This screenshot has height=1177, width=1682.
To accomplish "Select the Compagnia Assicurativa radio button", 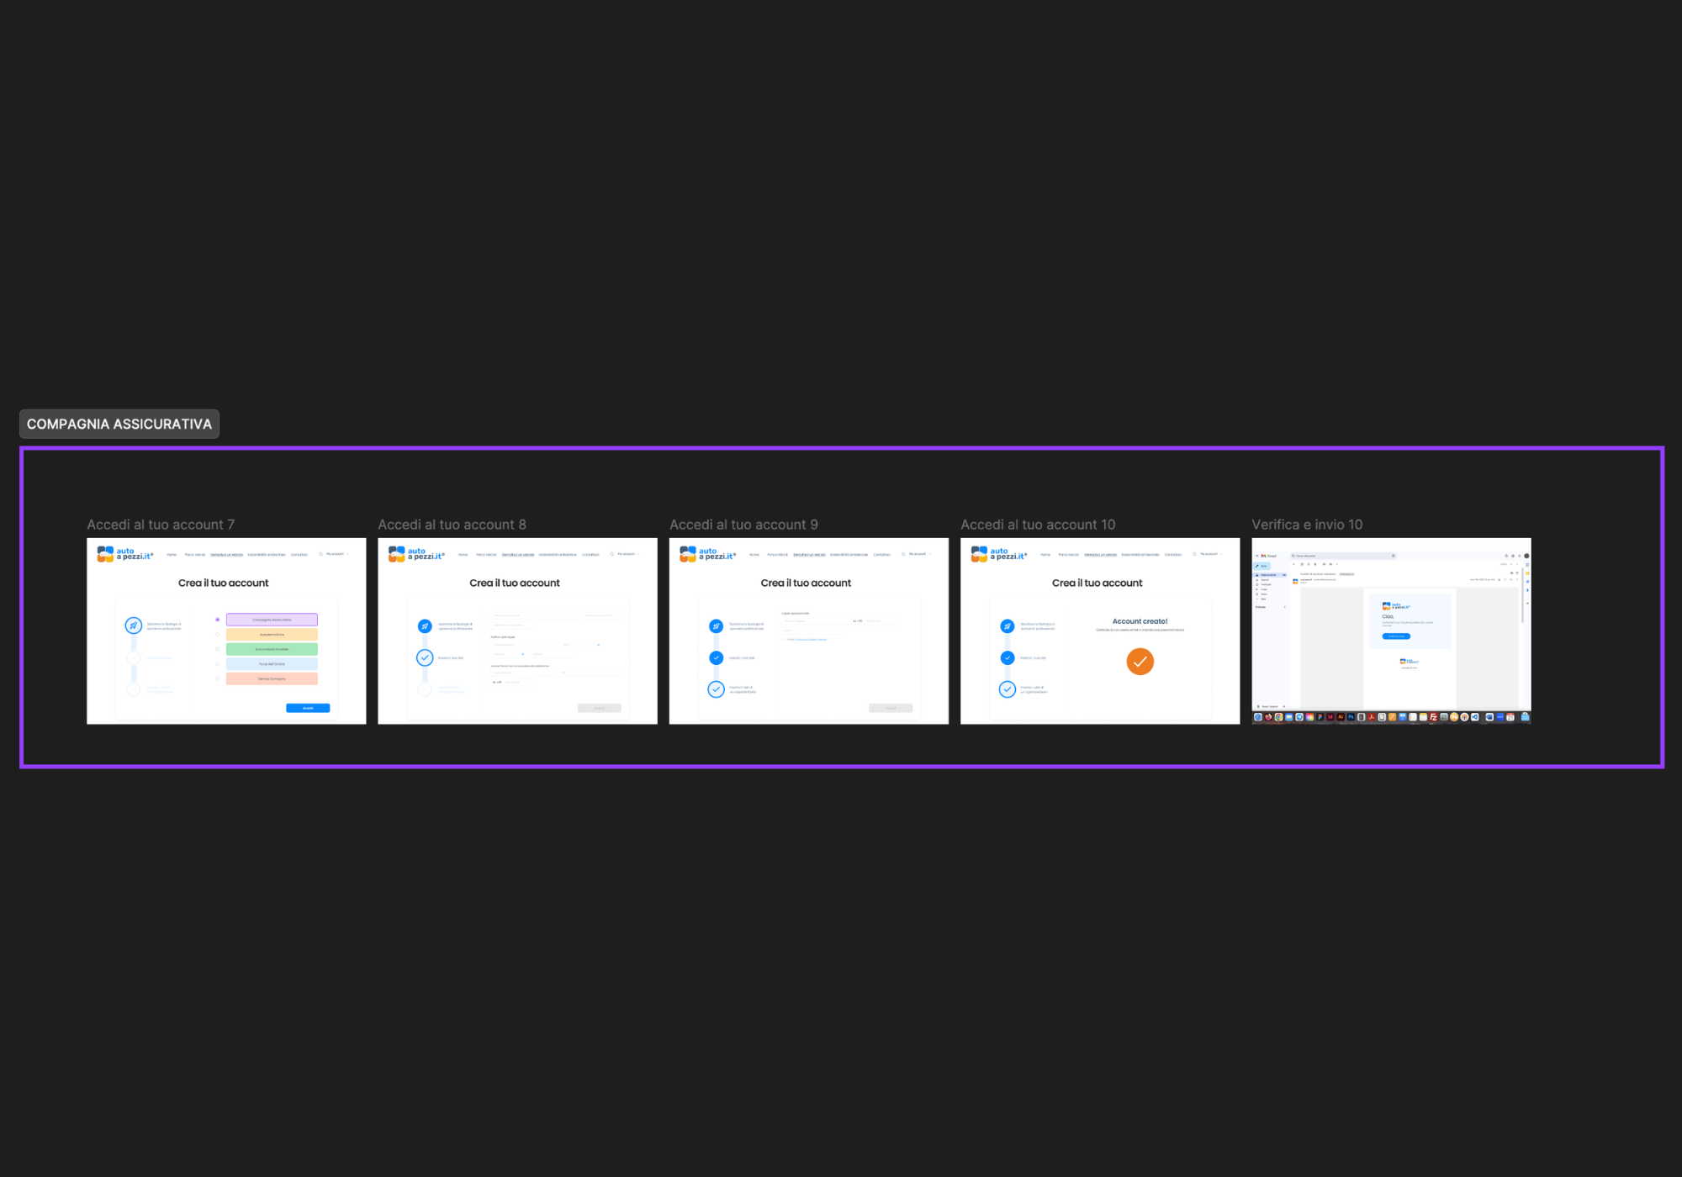I will 218,620.
